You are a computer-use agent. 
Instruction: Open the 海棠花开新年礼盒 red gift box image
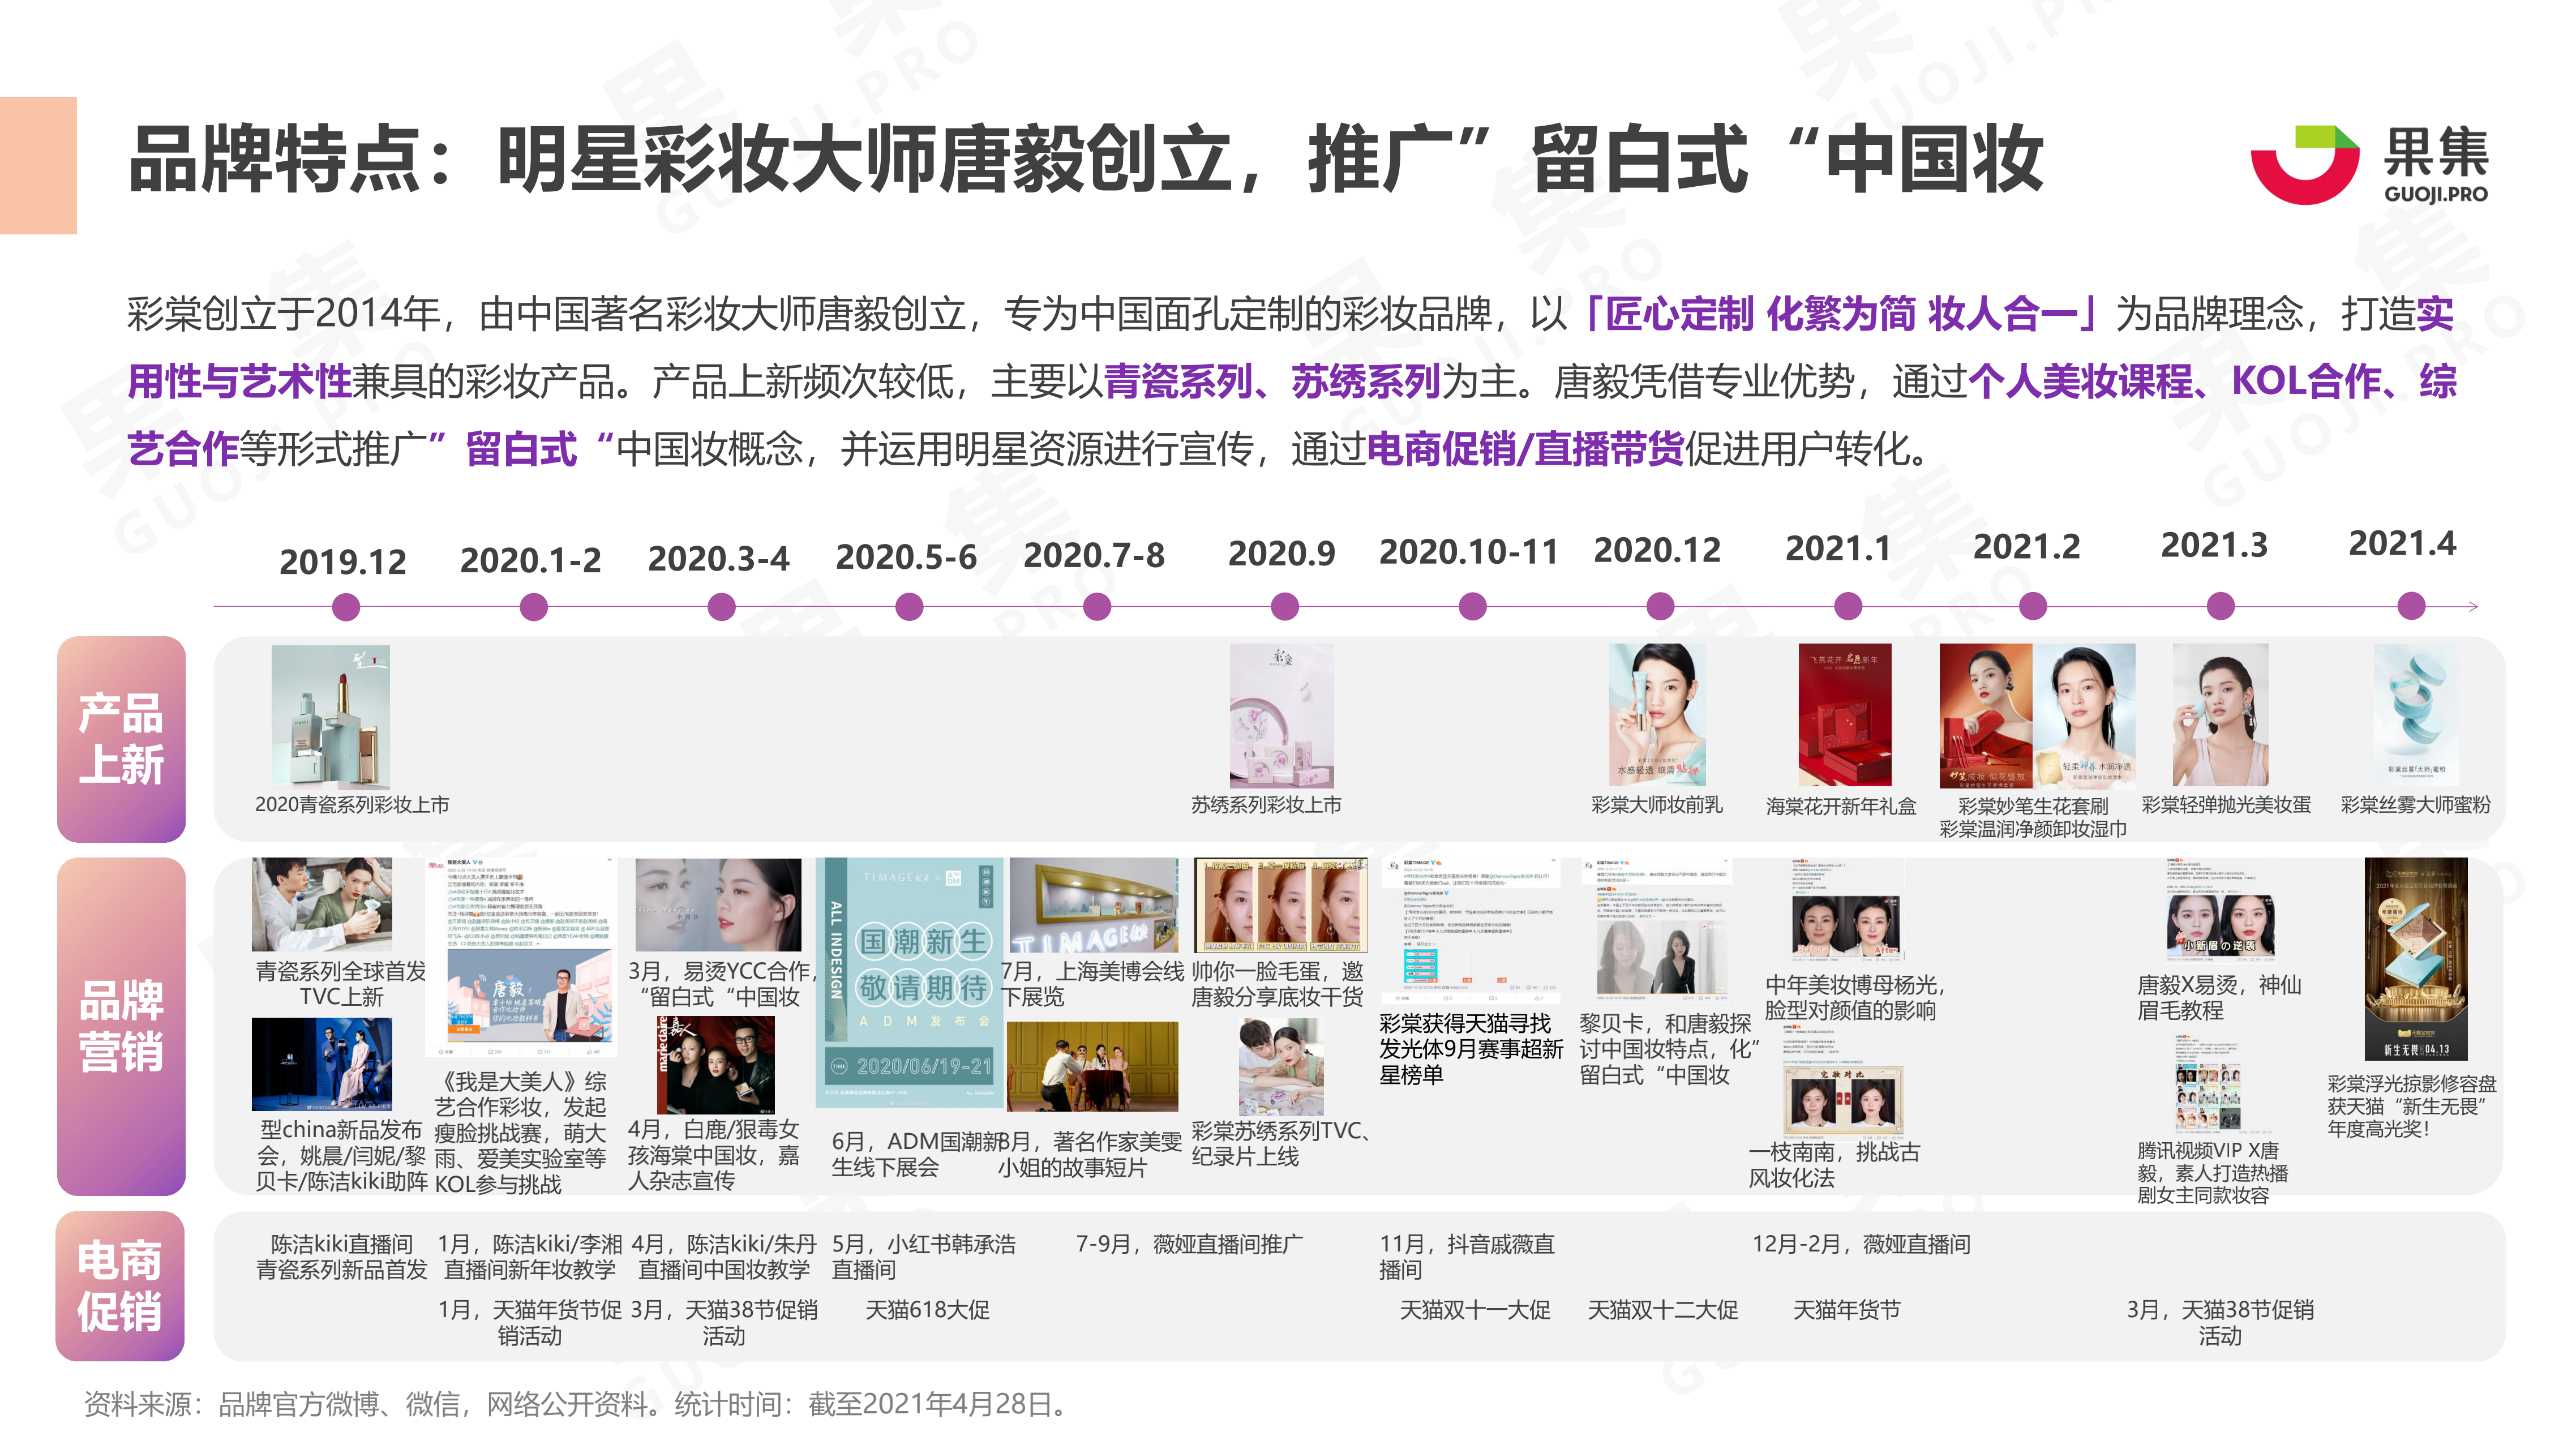(x=1844, y=715)
